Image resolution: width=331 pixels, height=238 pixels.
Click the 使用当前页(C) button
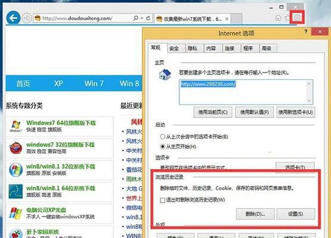coord(213,112)
